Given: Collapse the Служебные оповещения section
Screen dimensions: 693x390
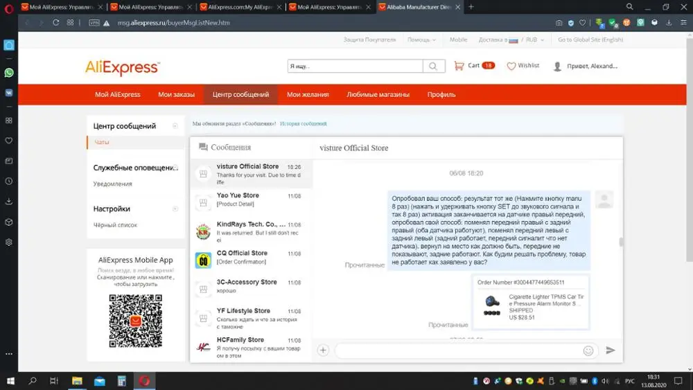Looking at the screenshot, I should [x=175, y=168].
